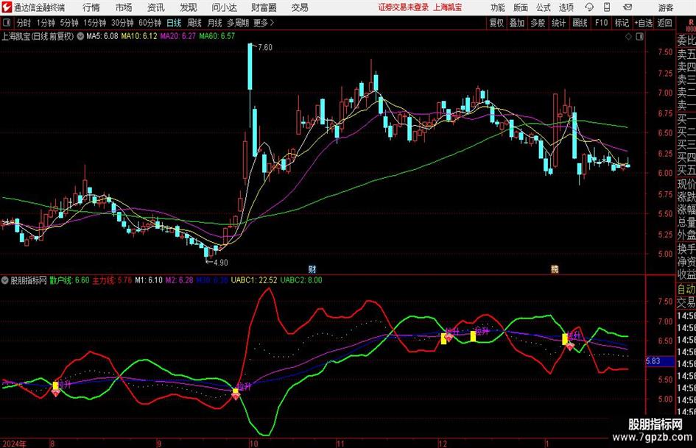Click the 多股 multi-stock toolbar button

click(x=538, y=23)
